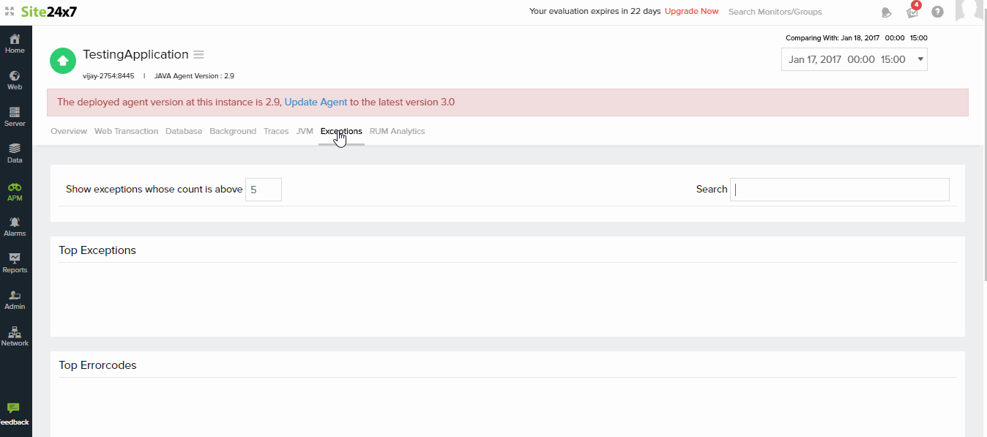Click the exception count threshold field

coord(263,190)
